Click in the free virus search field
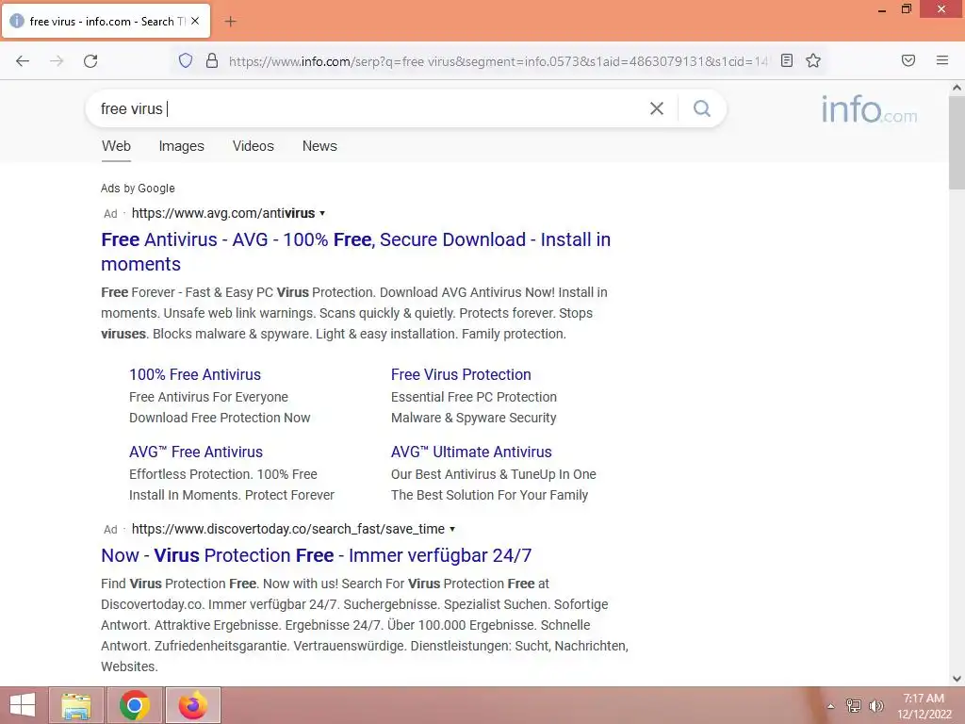This screenshot has width=965, height=724. pyautogui.click(x=369, y=109)
